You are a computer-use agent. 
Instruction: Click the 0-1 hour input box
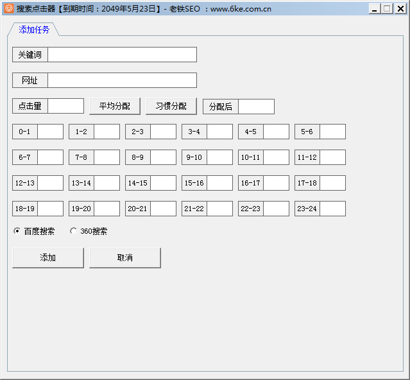pyautogui.click(x=51, y=132)
